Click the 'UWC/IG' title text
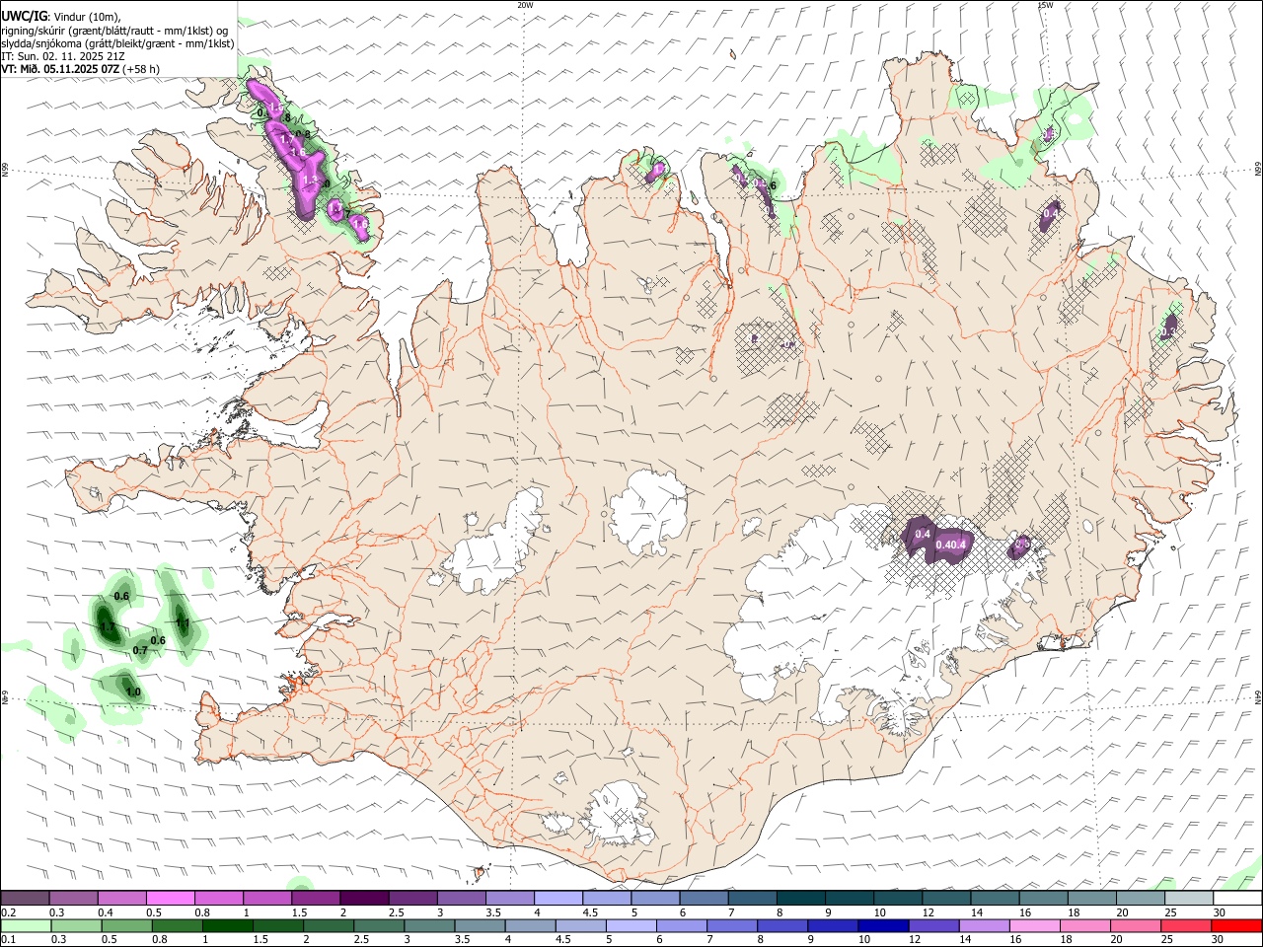This screenshot has width=1263, height=947. point(23,16)
